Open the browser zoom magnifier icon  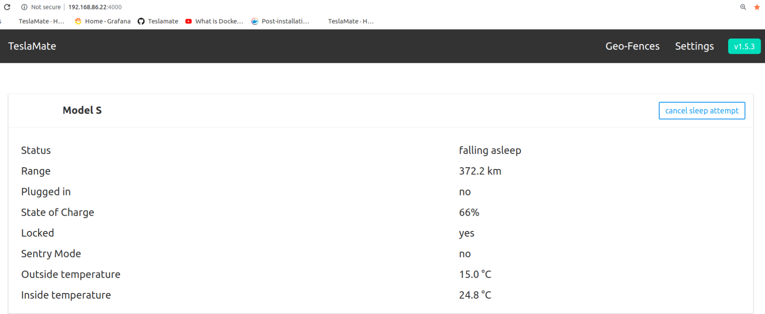[x=743, y=7]
